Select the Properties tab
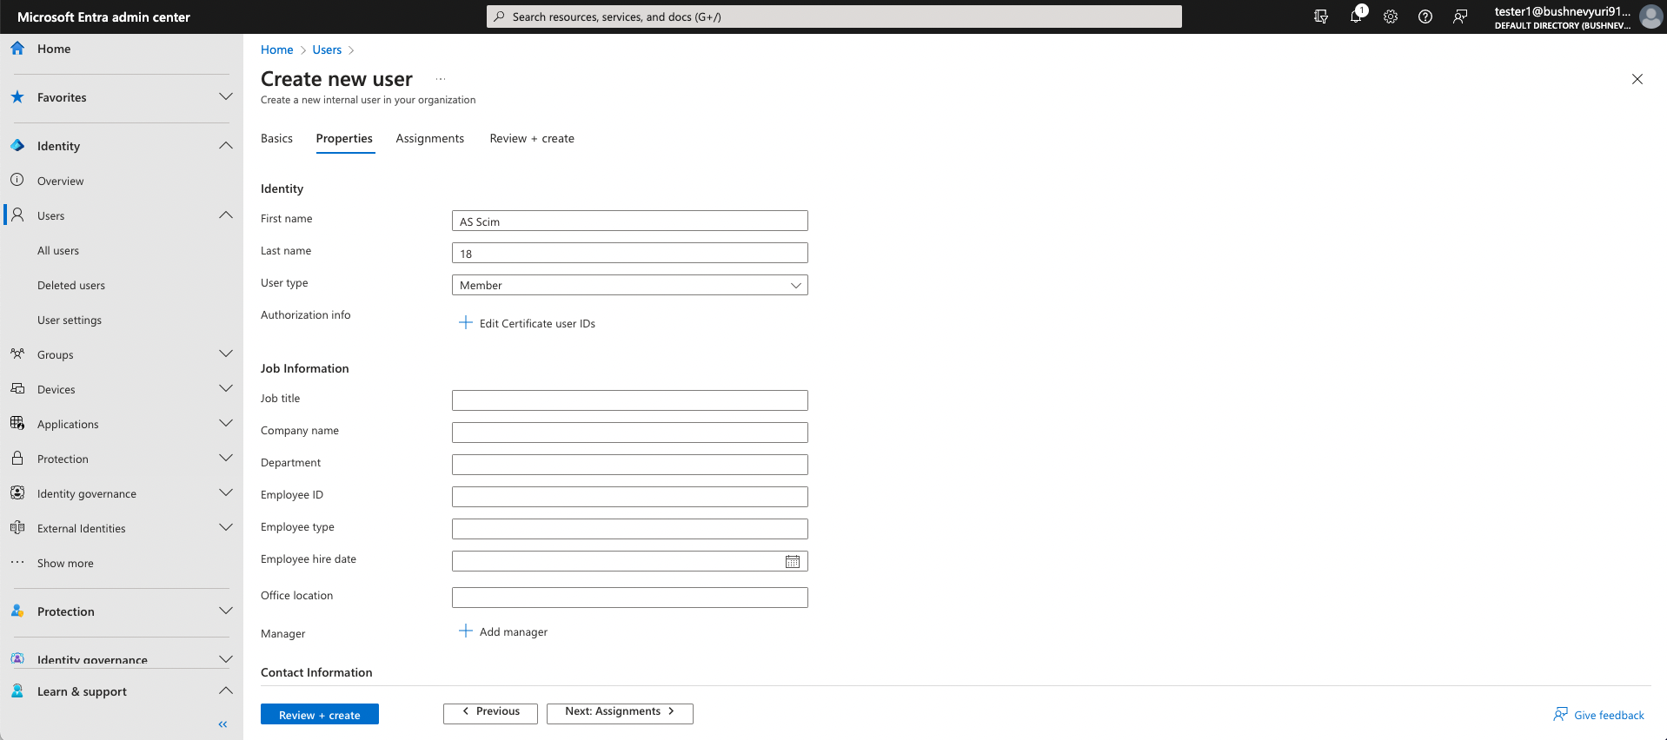 pos(344,139)
